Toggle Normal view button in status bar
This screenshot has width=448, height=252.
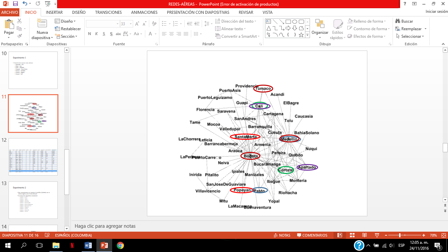point(340,235)
